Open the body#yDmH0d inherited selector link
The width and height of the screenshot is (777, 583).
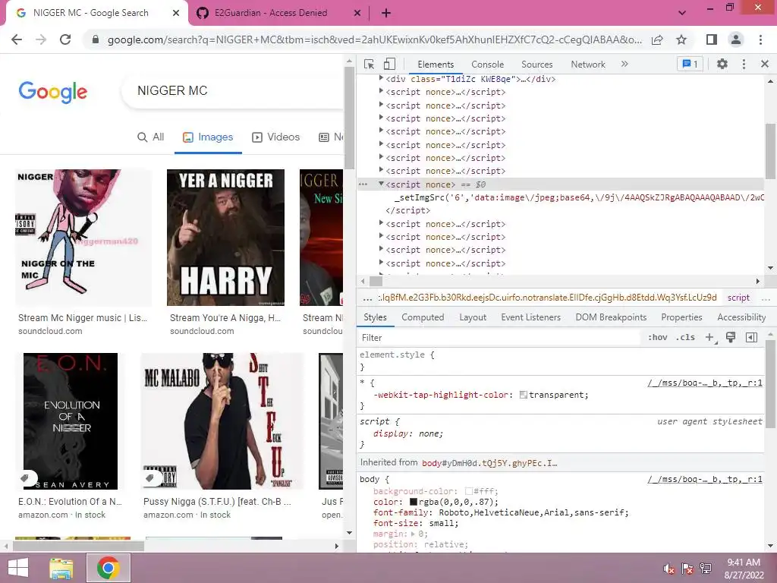pos(489,463)
